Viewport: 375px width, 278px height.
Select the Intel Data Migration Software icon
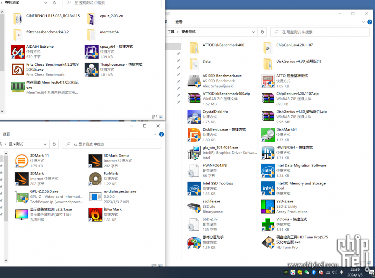point(268,170)
